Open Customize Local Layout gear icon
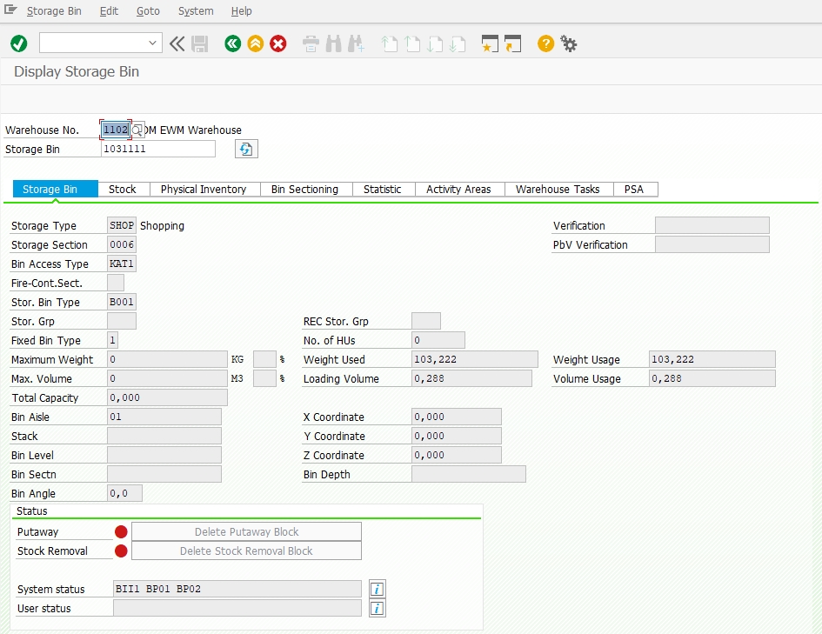The height and width of the screenshot is (634, 822). (569, 43)
